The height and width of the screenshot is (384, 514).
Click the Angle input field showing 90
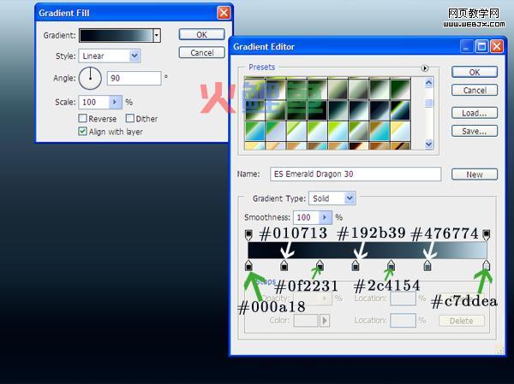coord(134,78)
